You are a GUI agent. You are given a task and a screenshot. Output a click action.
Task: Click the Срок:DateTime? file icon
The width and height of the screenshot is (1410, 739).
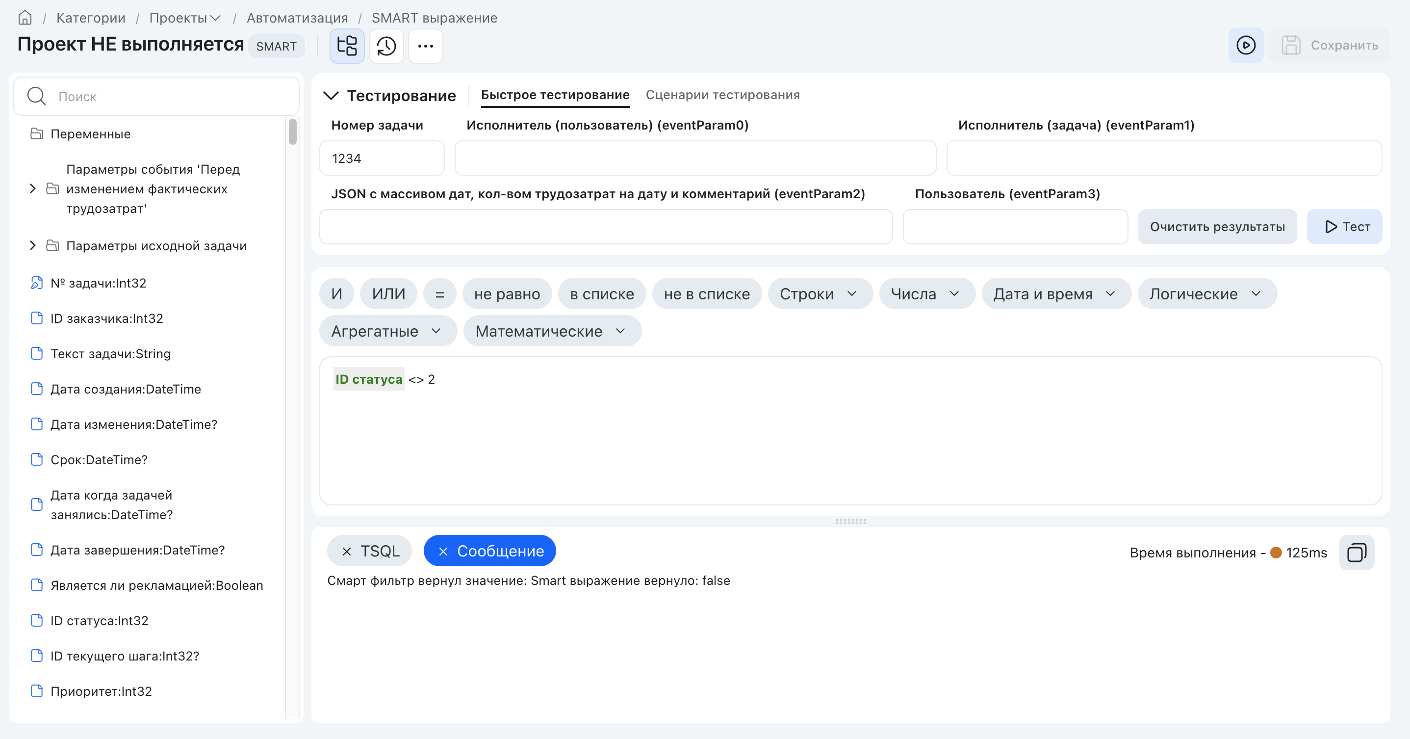37,459
